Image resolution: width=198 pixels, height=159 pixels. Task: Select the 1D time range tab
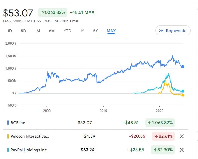[x=10, y=31]
